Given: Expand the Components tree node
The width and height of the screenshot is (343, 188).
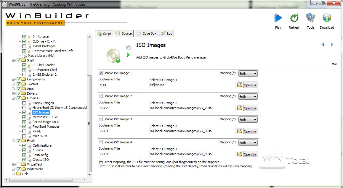Looking at the screenshot, I should [x=13, y=79].
